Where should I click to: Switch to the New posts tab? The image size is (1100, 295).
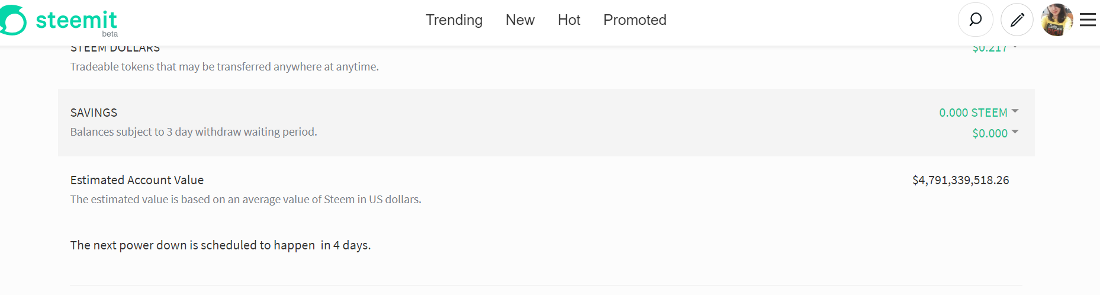(520, 20)
